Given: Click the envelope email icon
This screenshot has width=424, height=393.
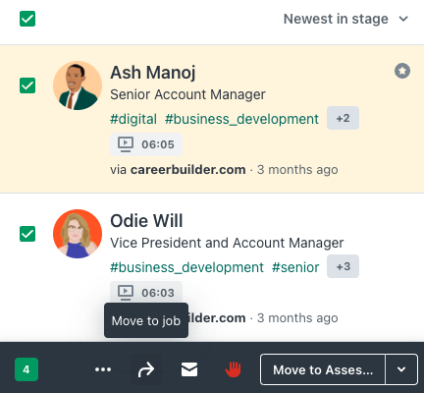Looking at the screenshot, I should (189, 369).
